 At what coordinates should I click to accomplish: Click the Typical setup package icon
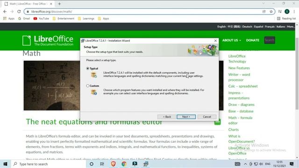coord(93,75)
